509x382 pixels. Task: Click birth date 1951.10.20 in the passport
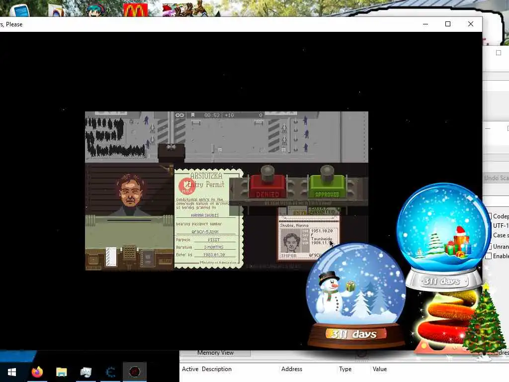point(322,231)
